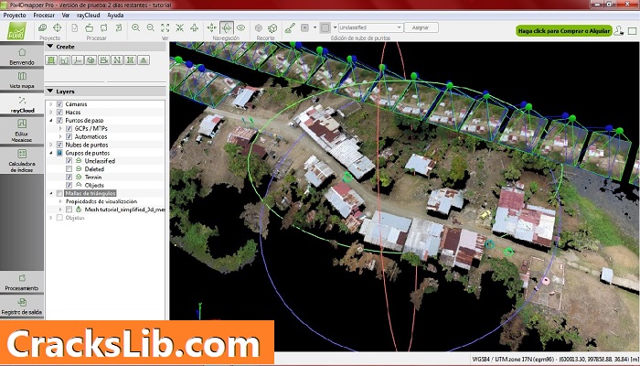Uncheck the Haces layer checkbox
This screenshot has height=366, width=640.
tap(59, 113)
